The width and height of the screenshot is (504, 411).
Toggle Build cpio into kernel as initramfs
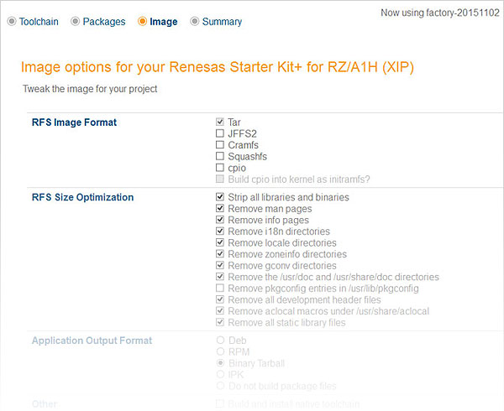click(220, 179)
